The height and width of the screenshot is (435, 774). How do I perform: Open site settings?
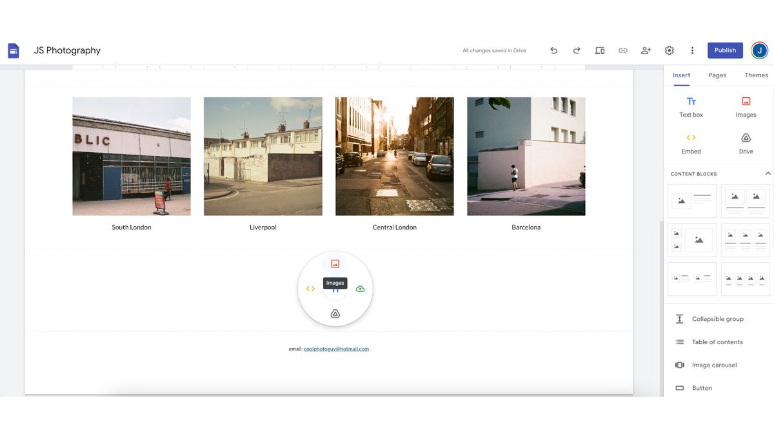pyautogui.click(x=669, y=50)
